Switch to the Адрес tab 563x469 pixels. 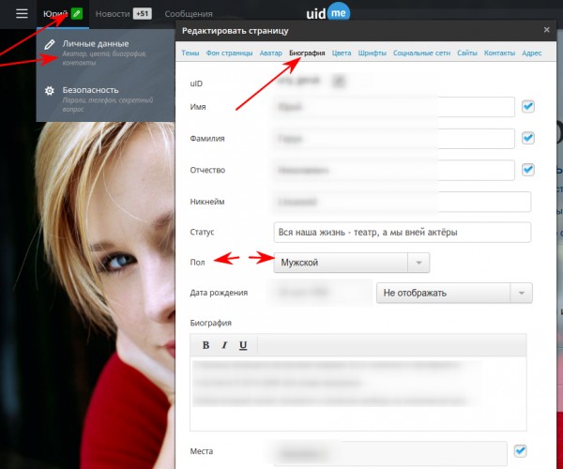pos(532,53)
